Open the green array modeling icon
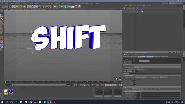This screenshot has width=185, height=104. point(66,6)
